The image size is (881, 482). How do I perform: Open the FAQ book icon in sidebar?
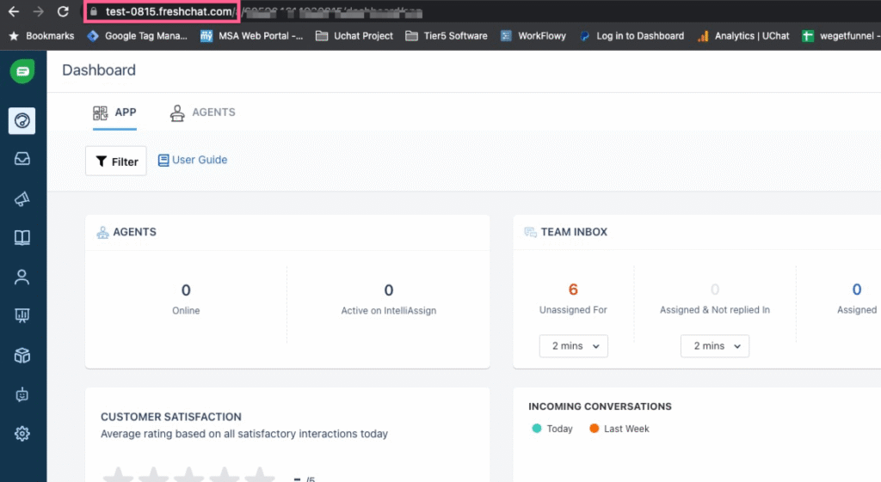click(x=22, y=238)
